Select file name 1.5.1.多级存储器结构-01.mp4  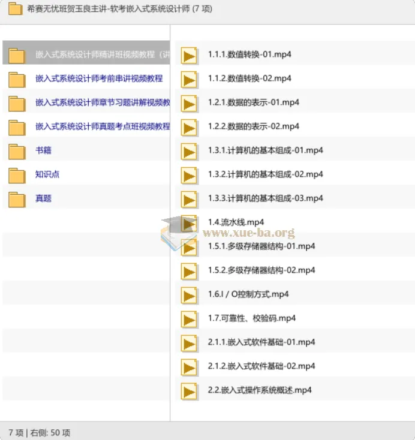click(261, 246)
